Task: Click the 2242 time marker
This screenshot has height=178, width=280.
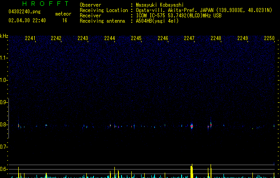Action: [56, 38]
